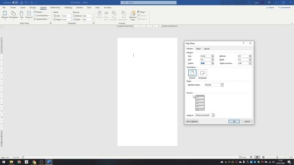Viewport: 294px width, 165px height.
Task: Open the Align dropdown in Arrange group
Action: click(142, 12)
